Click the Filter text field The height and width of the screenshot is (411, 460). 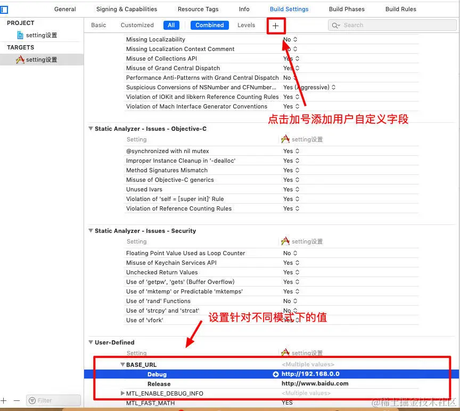tap(53, 400)
